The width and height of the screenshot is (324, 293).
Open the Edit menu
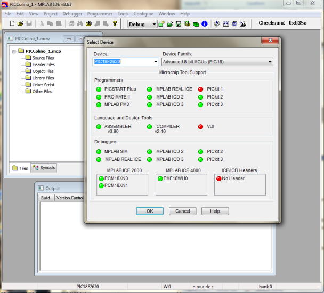tap(20, 14)
